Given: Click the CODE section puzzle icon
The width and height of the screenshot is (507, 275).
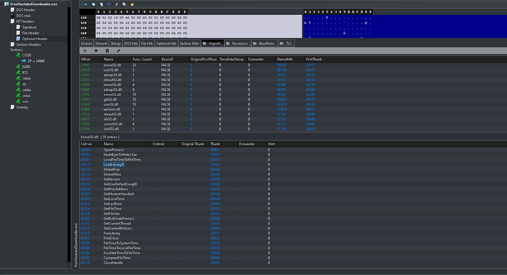Looking at the screenshot, I should (18, 55).
